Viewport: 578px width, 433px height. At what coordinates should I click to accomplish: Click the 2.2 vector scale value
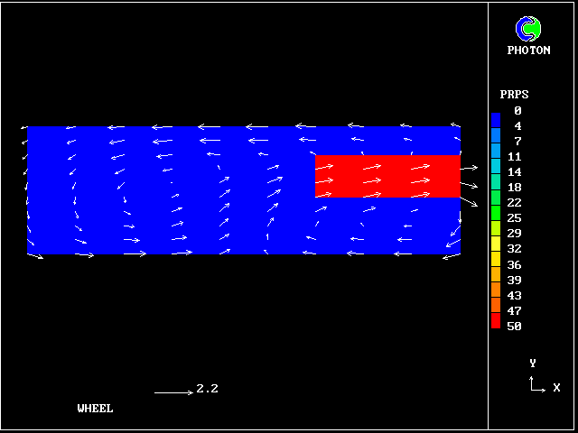coord(207,390)
